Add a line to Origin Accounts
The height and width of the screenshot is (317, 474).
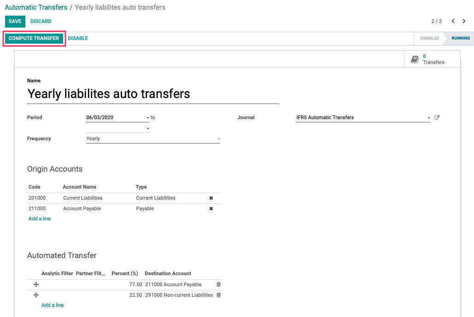click(40, 219)
